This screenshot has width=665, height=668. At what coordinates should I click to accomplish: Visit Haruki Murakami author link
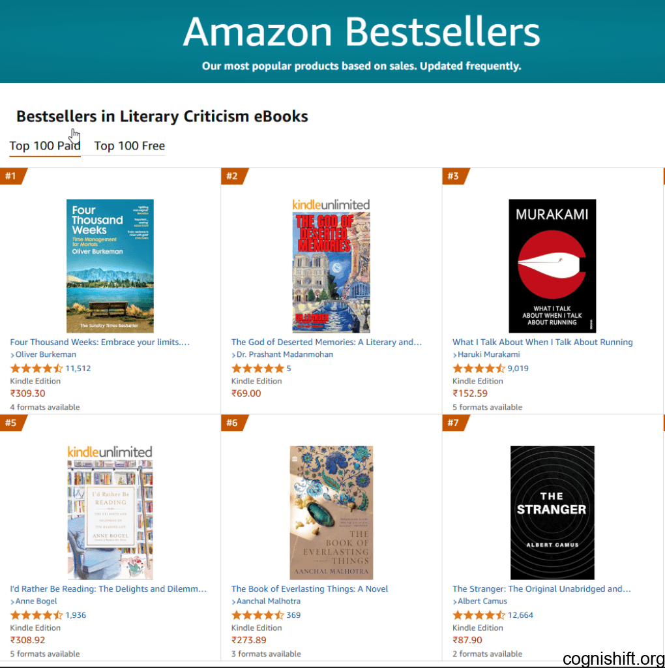[489, 355]
